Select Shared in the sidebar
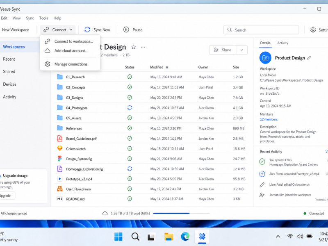The width and height of the screenshot is (328, 246). click(9, 71)
